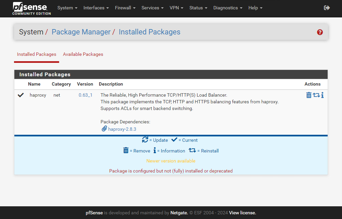This screenshot has height=219, width=342.
Task: Expand the Services menu
Action: pos(152,8)
